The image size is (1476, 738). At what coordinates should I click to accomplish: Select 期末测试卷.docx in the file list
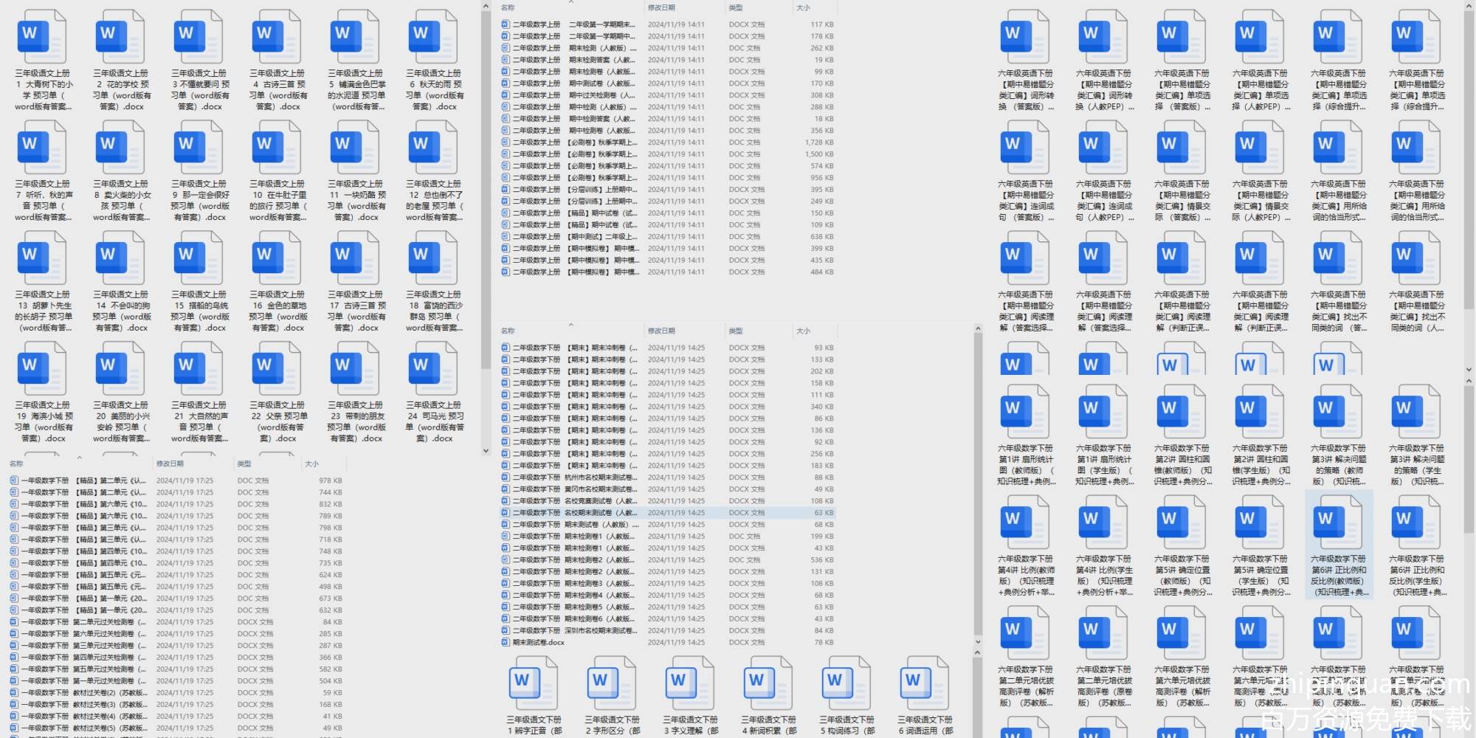(x=539, y=643)
